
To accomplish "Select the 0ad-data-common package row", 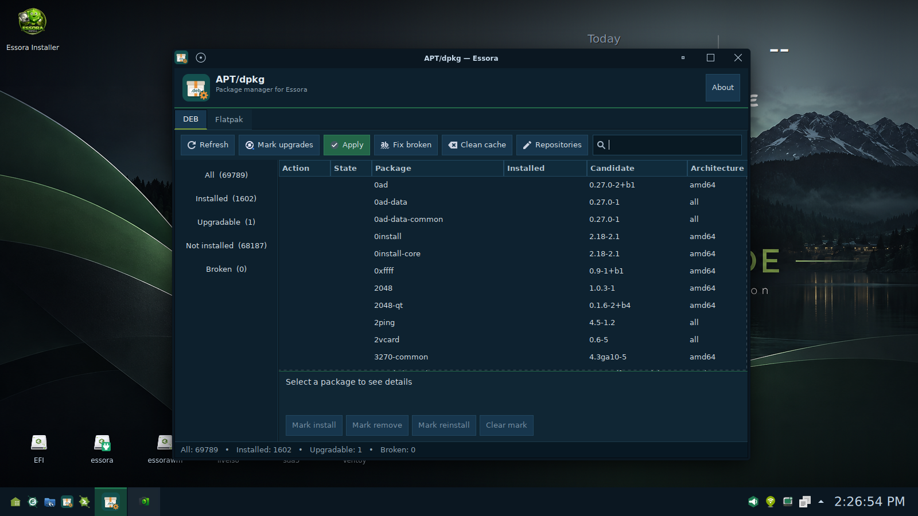I will tap(512, 219).
